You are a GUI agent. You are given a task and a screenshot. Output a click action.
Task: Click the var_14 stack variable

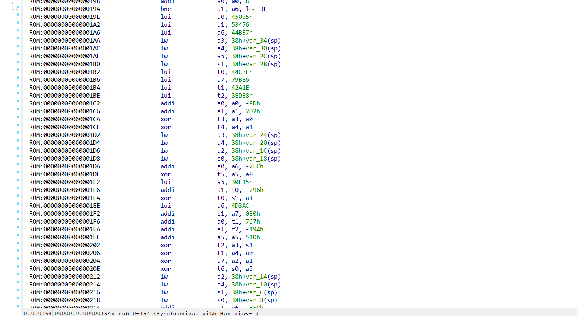point(256,277)
